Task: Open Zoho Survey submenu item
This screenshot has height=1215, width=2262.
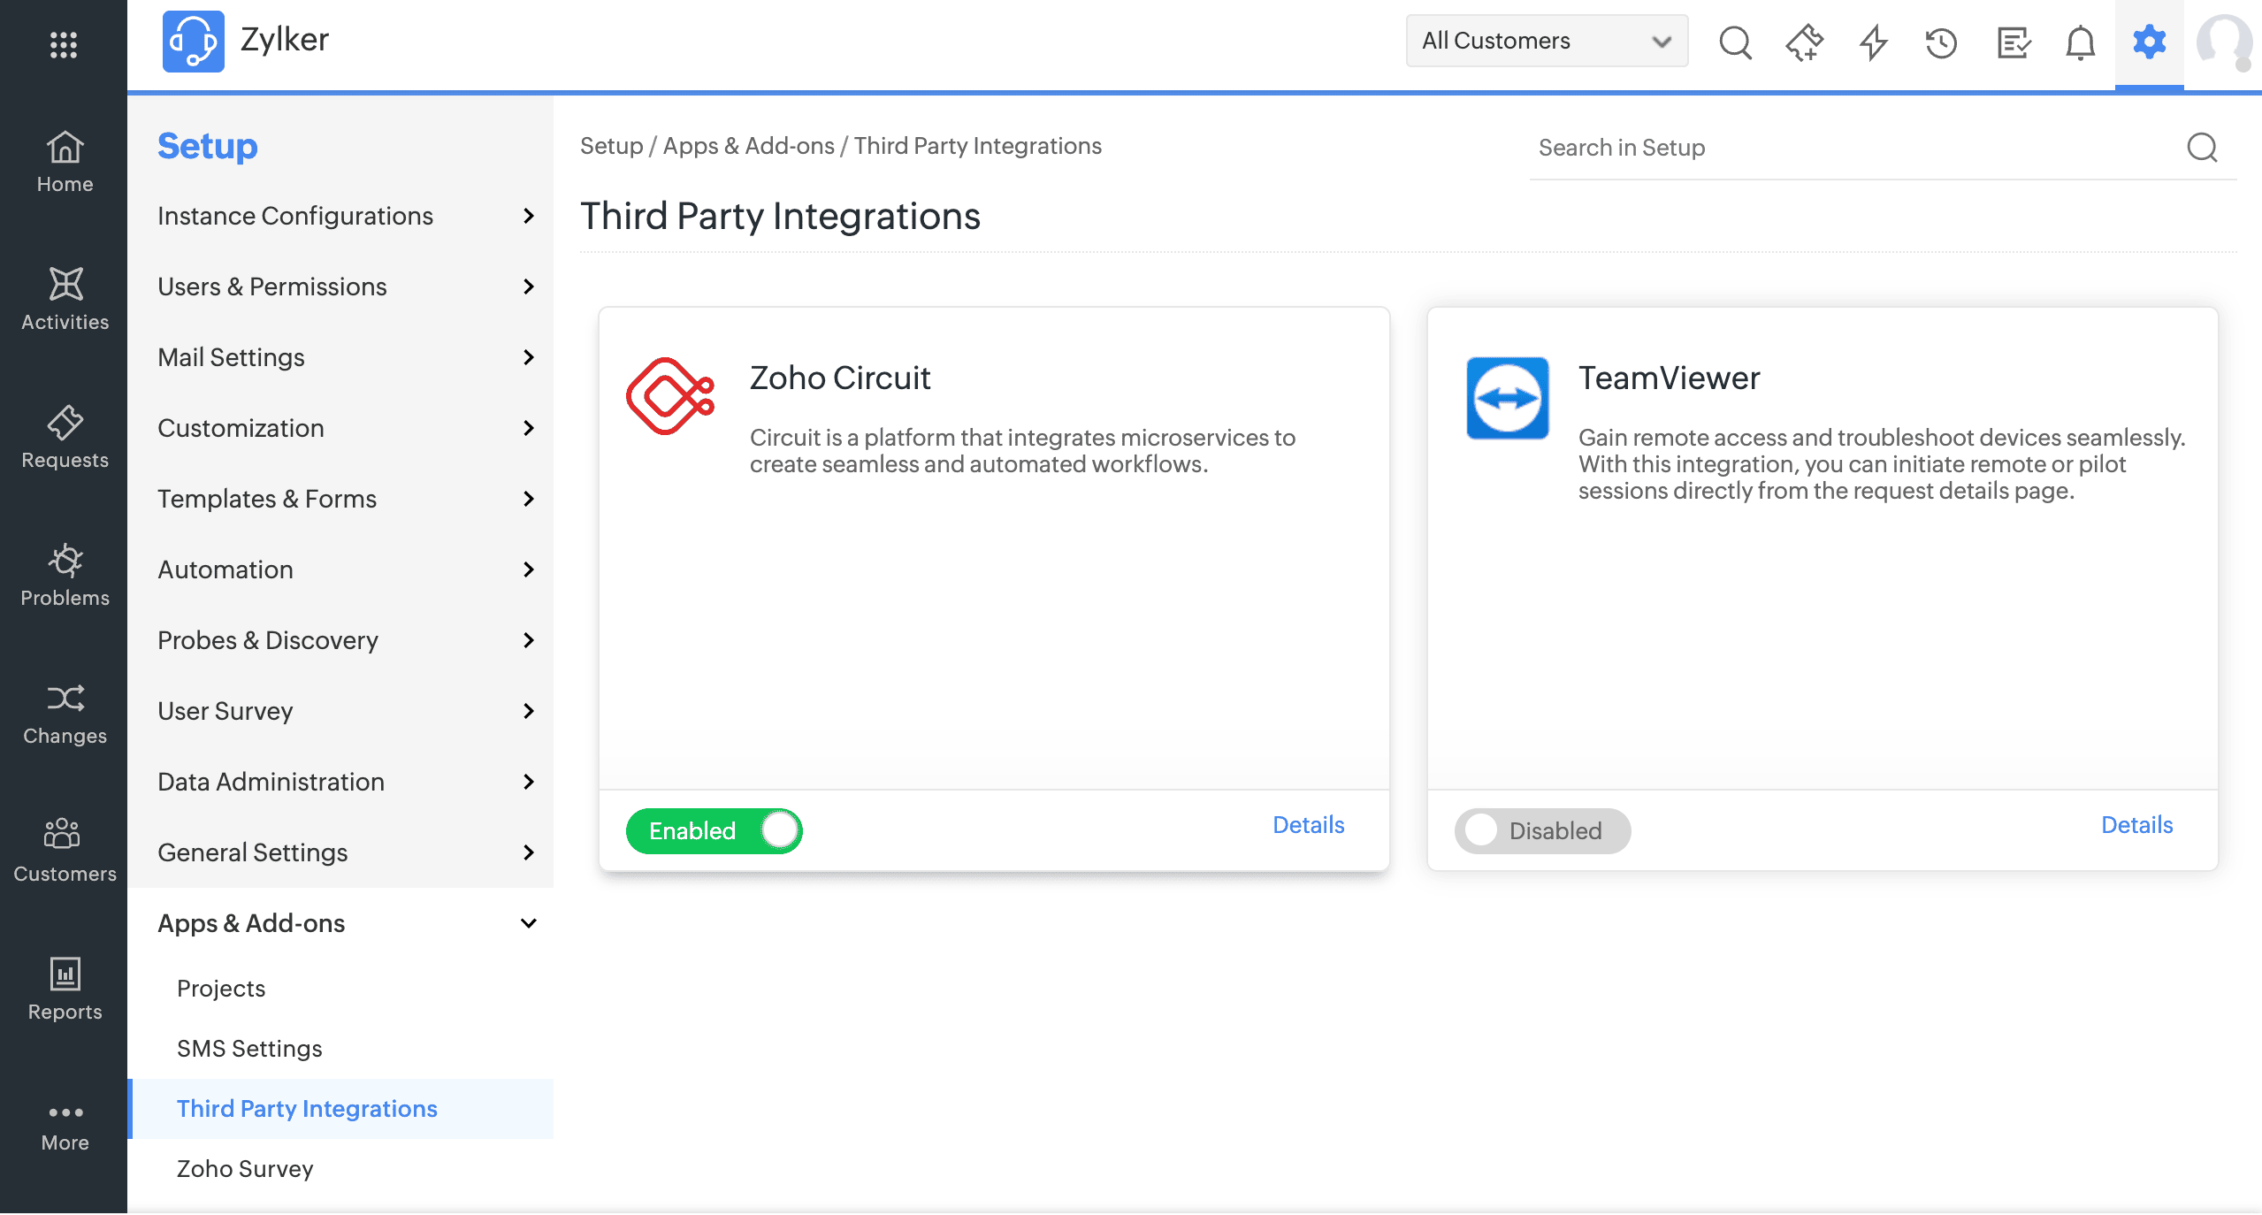Action: [x=245, y=1168]
